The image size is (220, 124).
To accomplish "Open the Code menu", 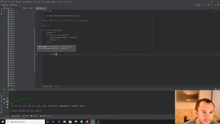I will pyautogui.click(x=24, y=2).
